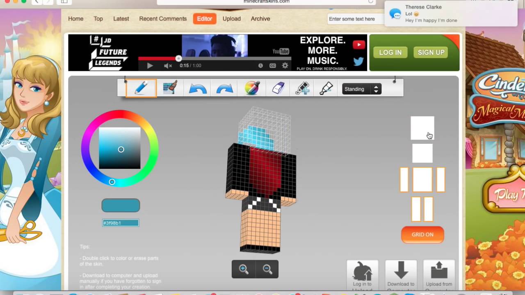
Task: Pick the paint tube with plus tool
Action: (302, 88)
